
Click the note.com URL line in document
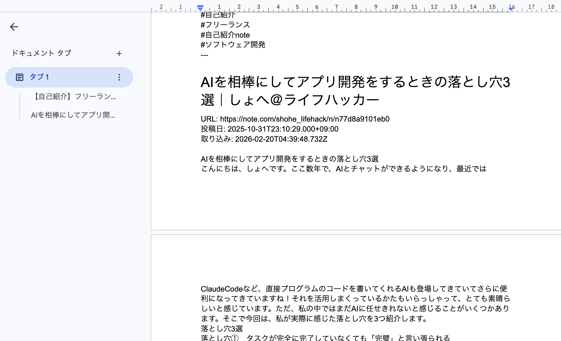point(295,119)
